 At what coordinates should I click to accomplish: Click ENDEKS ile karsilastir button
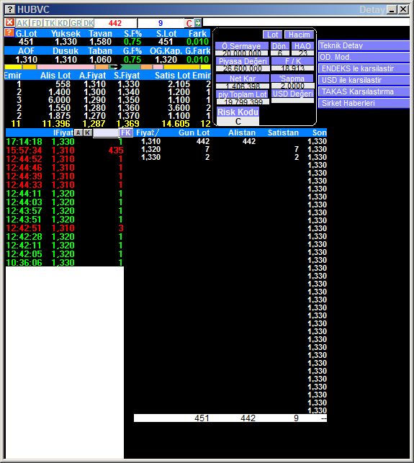click(x=364, y=69)
